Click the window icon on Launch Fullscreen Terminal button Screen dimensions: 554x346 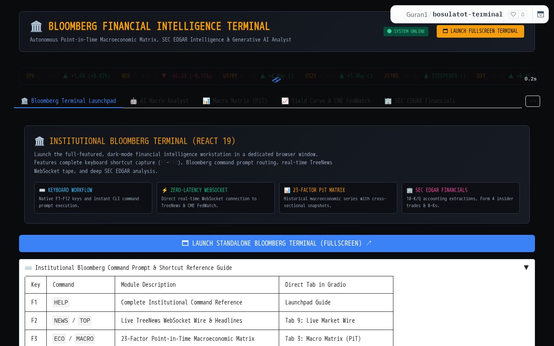445,31
